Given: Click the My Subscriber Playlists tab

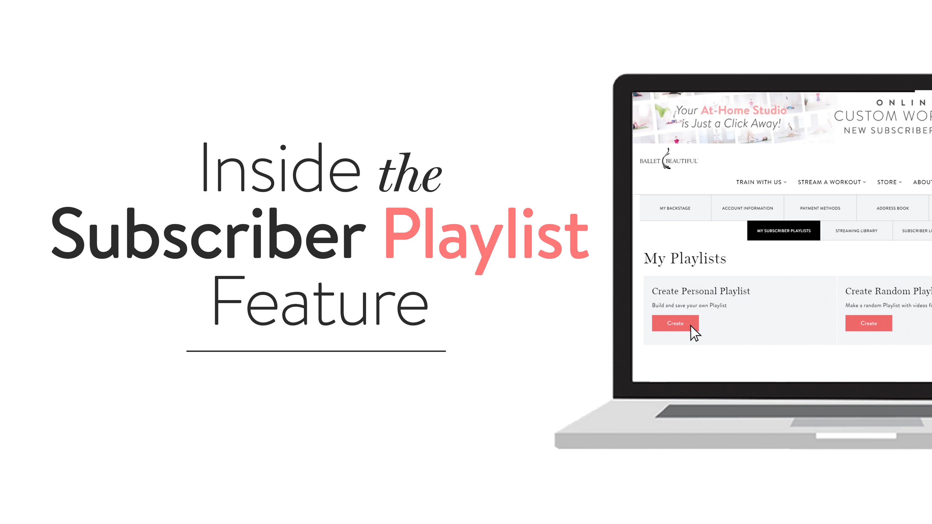Looking at the screenshot, I should [783, 230].
